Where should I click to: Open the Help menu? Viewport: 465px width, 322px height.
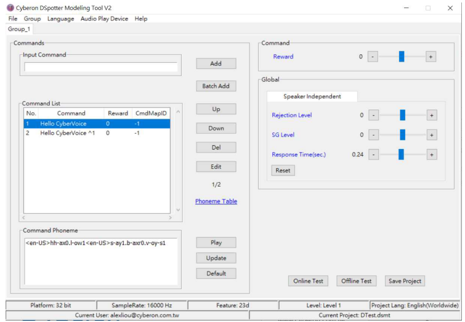(x=141, y=18)
